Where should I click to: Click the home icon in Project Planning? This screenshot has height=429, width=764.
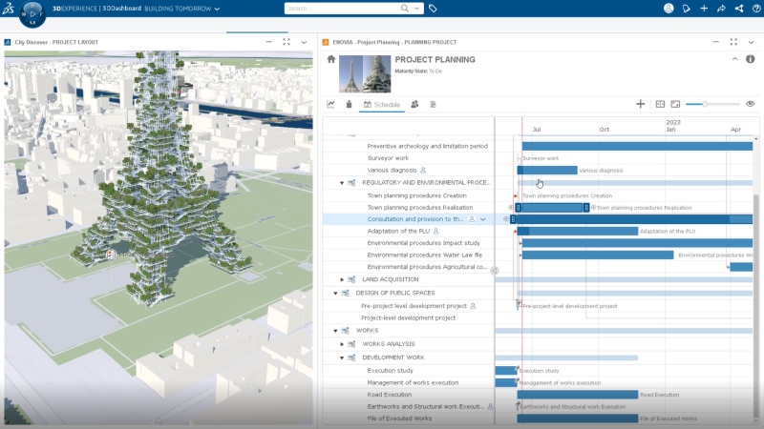click(x=330, y=59)
